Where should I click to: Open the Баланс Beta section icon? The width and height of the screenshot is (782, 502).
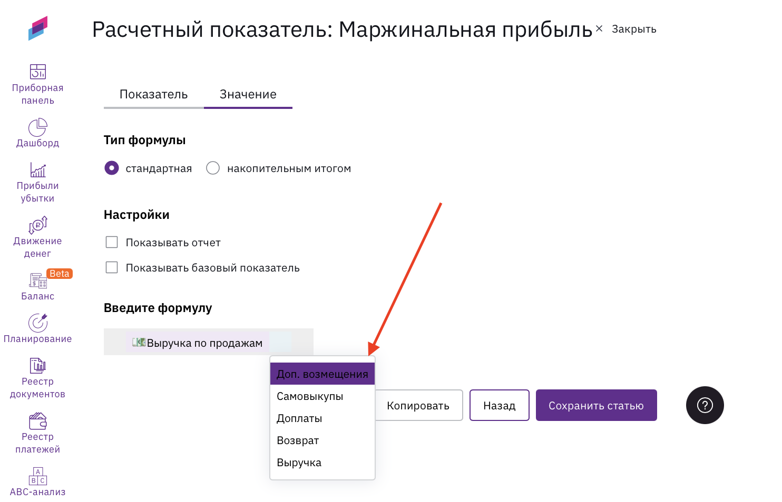click(x=37, y=280)
